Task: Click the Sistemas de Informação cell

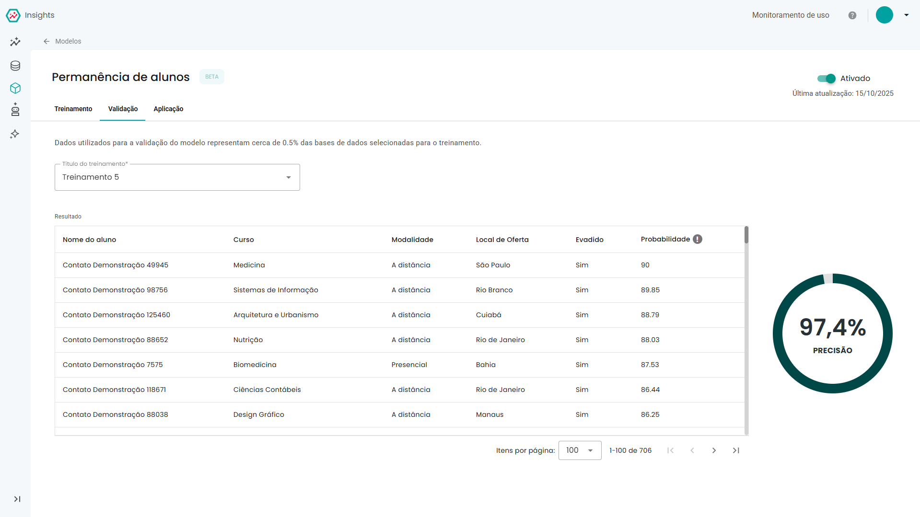Action: pos(276,290)
